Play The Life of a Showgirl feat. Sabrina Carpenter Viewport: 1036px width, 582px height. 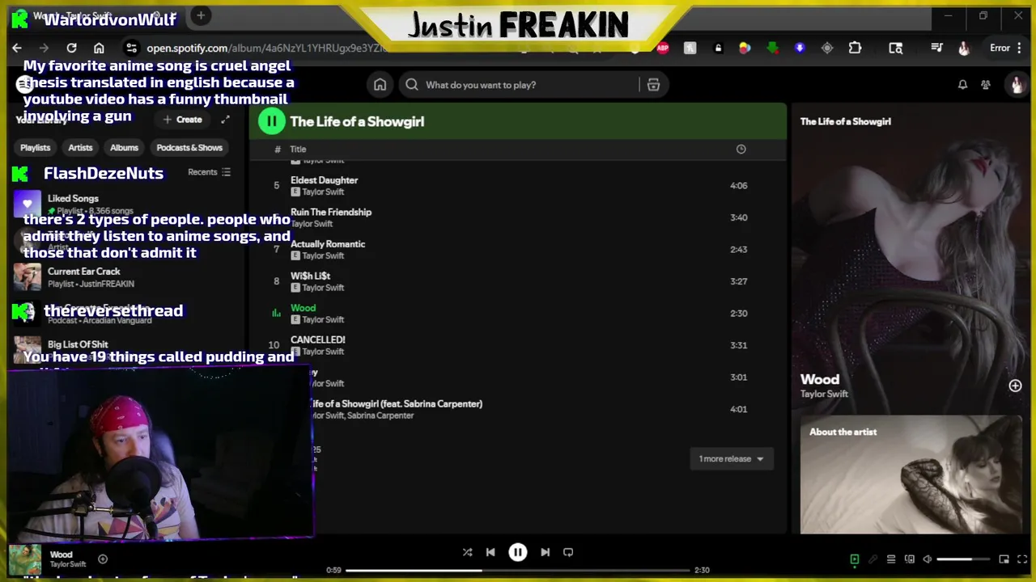pos(518,409)
